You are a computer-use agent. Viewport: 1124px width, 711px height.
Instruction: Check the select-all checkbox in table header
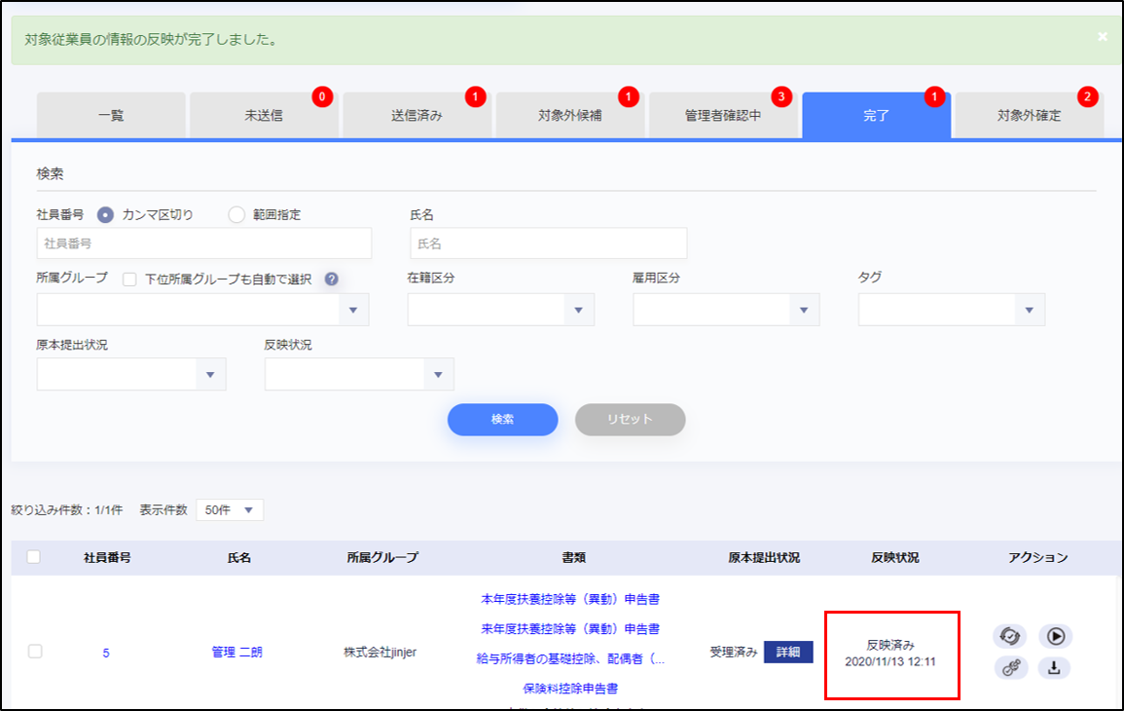click(34, 557)
